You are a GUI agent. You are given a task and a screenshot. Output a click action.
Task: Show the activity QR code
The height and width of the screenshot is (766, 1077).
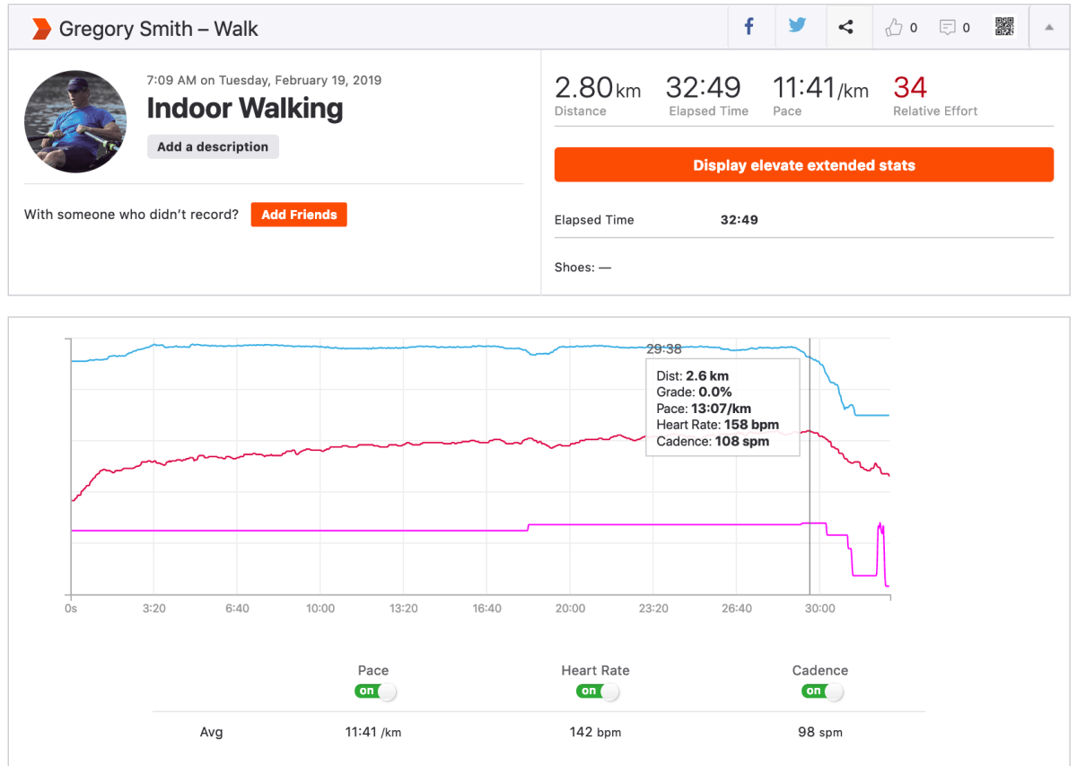pyautogui.click(x=1004, y=27)
